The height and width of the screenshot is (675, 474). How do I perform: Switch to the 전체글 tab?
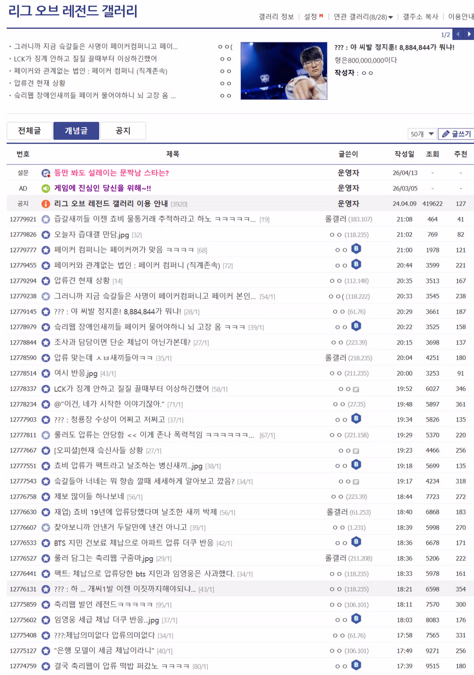29,131
